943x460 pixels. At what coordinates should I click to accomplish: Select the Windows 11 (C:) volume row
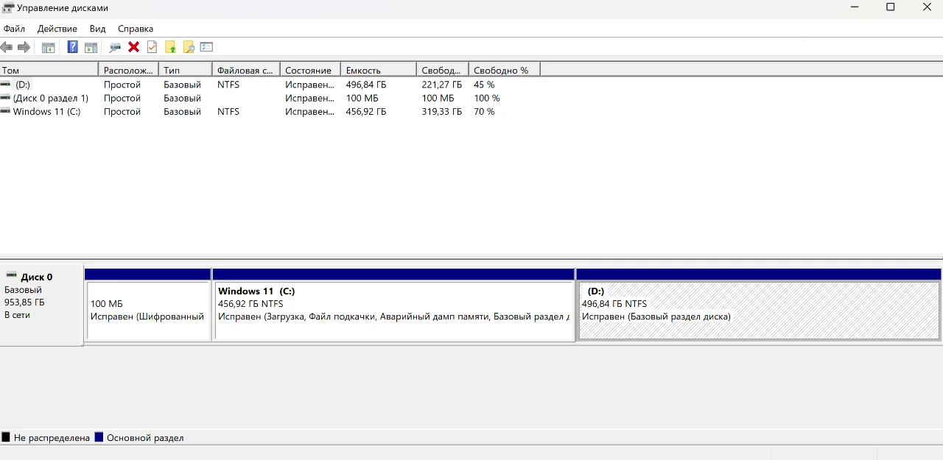270,112
